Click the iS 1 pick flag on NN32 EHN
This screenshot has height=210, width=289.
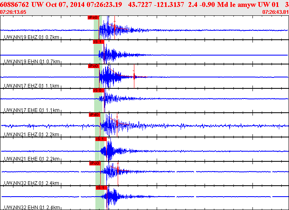click(x=101, y=188)
